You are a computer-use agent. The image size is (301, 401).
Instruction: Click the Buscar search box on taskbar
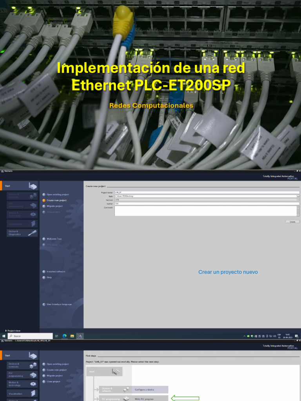(x=30, y=336)
